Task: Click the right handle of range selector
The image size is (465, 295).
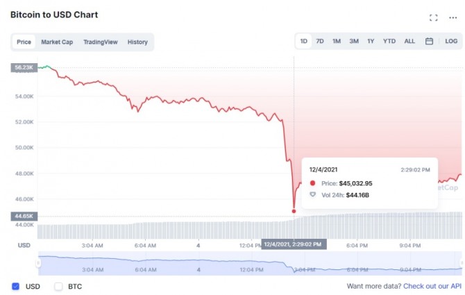Action: coord(462,263)
